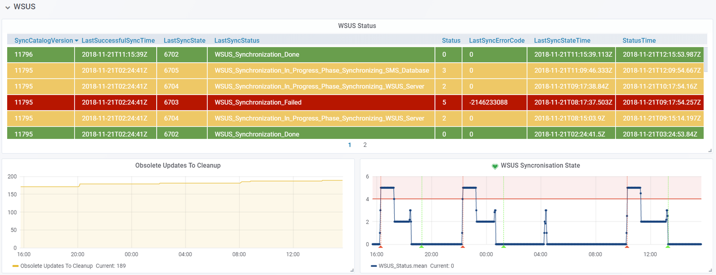The height and width of the screenshot is (275, 716).
Task: Click red annotation marker near 16:00
Action: [380, 246]
